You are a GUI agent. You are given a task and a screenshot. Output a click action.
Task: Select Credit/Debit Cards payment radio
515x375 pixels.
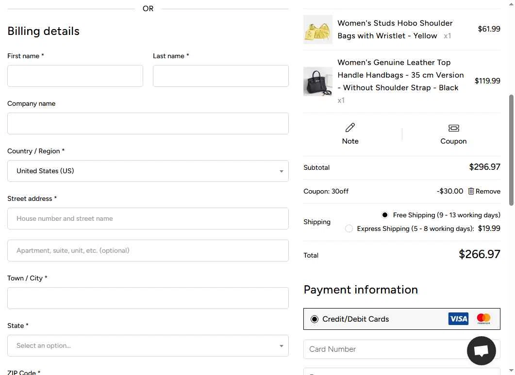coord(315,319)
